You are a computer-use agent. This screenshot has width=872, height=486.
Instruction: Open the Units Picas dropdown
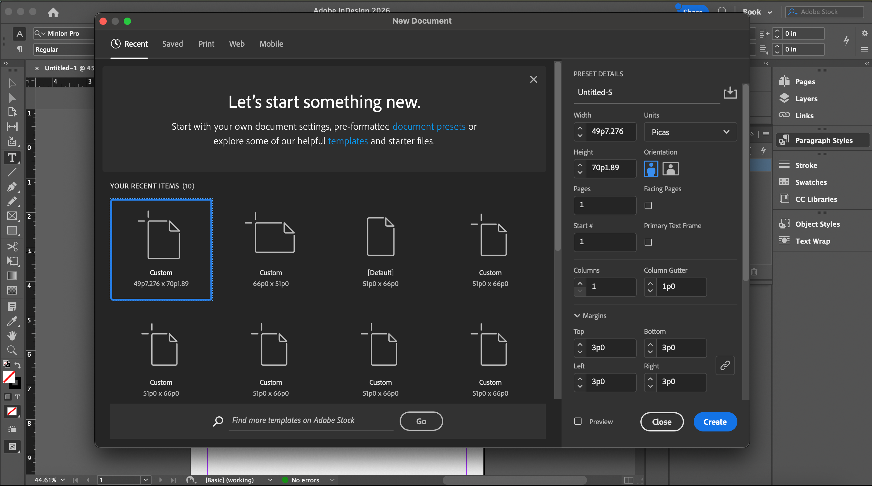click(x=689, y=132)
